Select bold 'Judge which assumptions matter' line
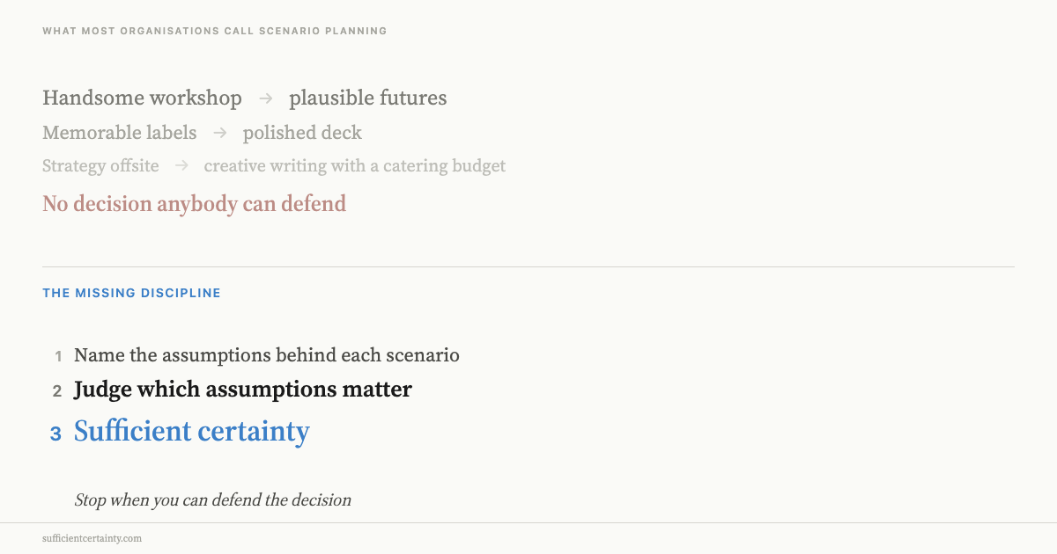The height and width of the screenshot is (554, 1057). (x=243, y=390)
